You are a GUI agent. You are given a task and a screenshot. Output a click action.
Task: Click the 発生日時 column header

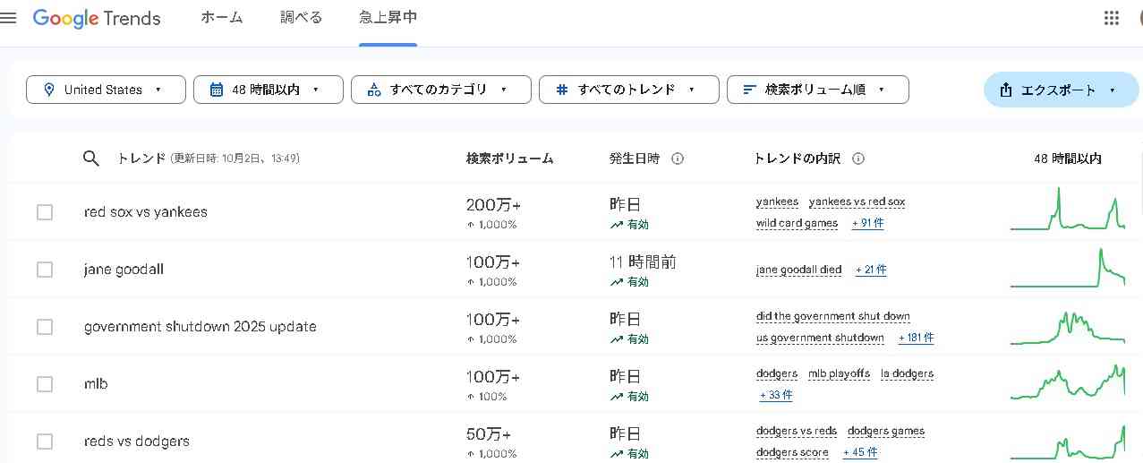[x=635, y=159]
